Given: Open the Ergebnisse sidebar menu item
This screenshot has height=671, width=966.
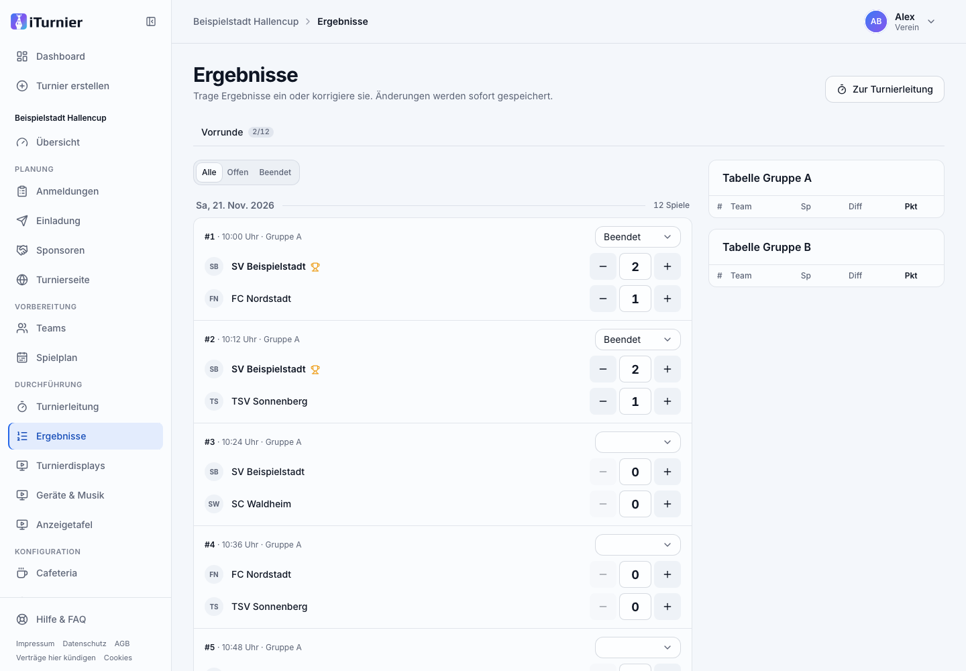Looking at the screenshot, I should (x=86, y=436).
